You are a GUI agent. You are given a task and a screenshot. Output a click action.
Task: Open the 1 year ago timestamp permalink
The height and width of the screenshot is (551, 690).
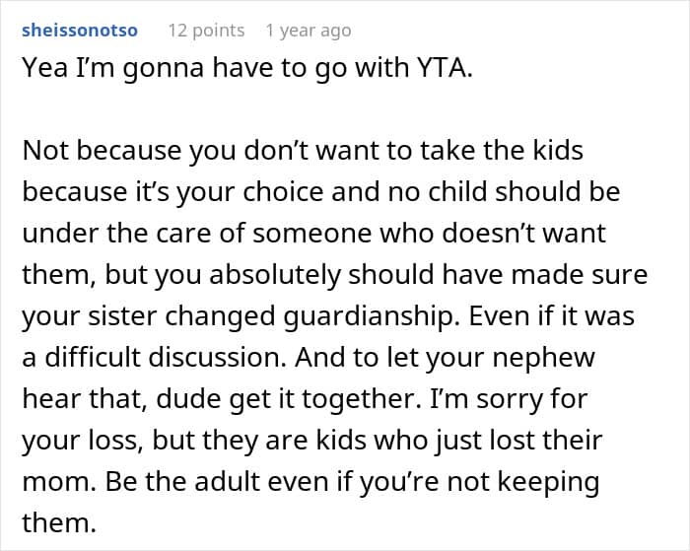pyautogui.click(x=308, y=31)
